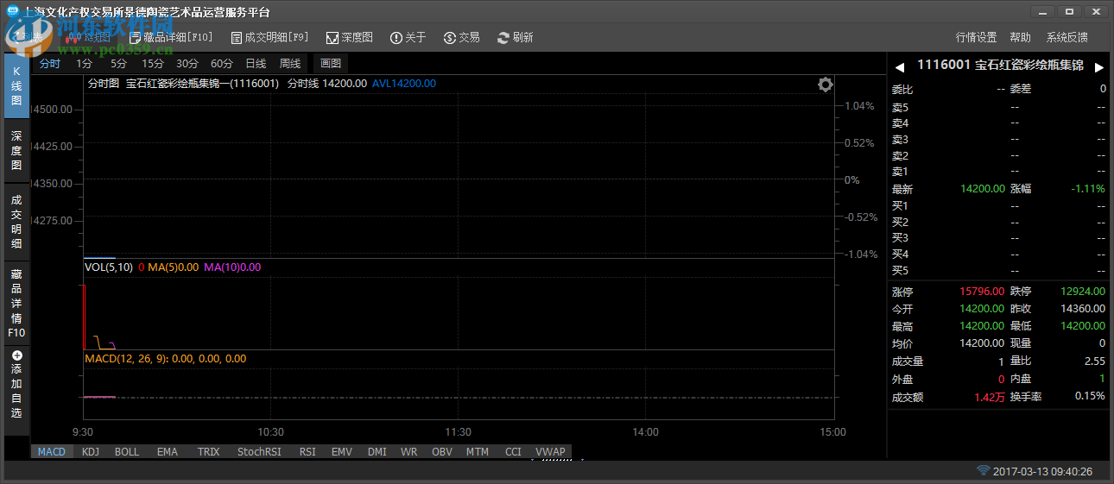Select the MACD indicator tab

[x=52, y=451]
